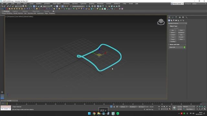The height and width of the screenshot is (116, 207).
Task: Select the Space Warps category icon
Action: click(181, 21)
